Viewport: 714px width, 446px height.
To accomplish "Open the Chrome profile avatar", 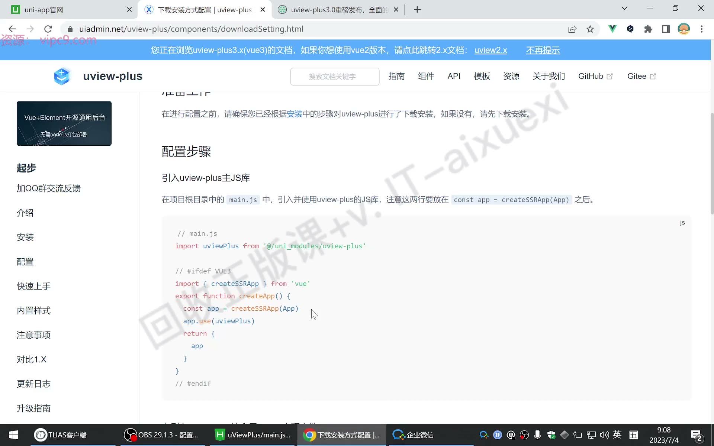I will coord(684,29).
